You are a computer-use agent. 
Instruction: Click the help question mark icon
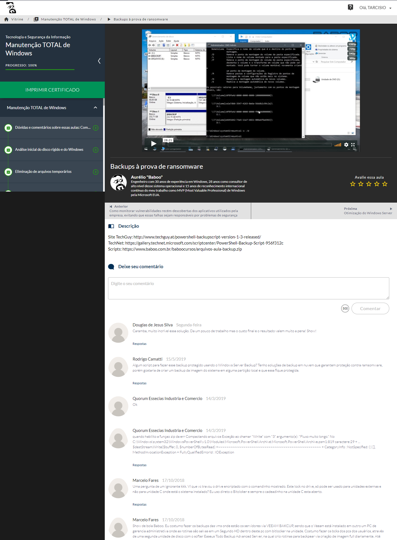click(x=350, y=7)
